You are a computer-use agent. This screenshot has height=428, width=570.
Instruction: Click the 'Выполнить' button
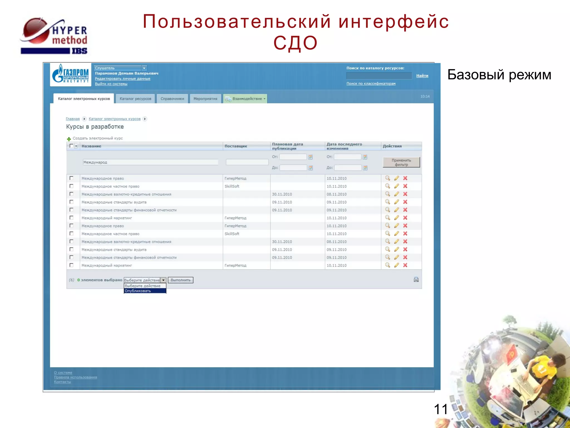[181, 280]
